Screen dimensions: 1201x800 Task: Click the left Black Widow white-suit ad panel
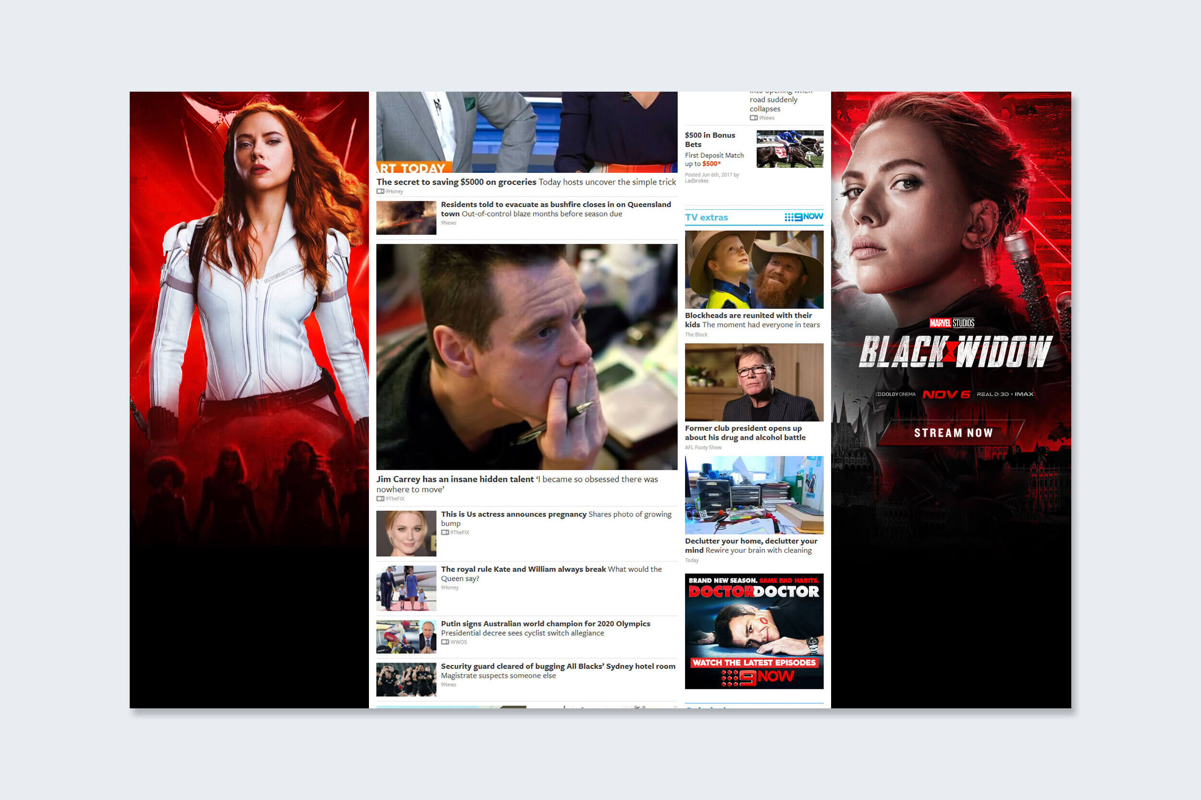(249, 399)
